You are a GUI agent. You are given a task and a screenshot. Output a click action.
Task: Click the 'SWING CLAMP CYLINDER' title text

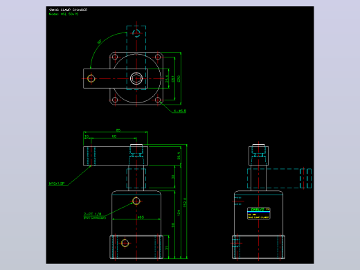click(x=68, y=10)
